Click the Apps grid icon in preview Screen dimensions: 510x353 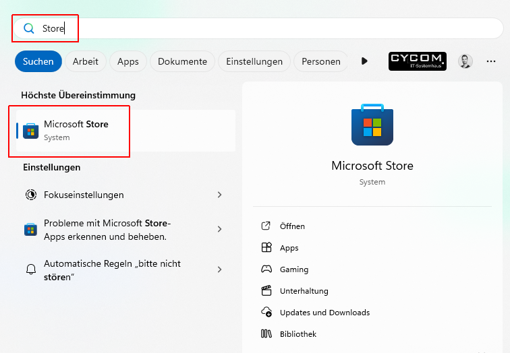coord(266,247)
